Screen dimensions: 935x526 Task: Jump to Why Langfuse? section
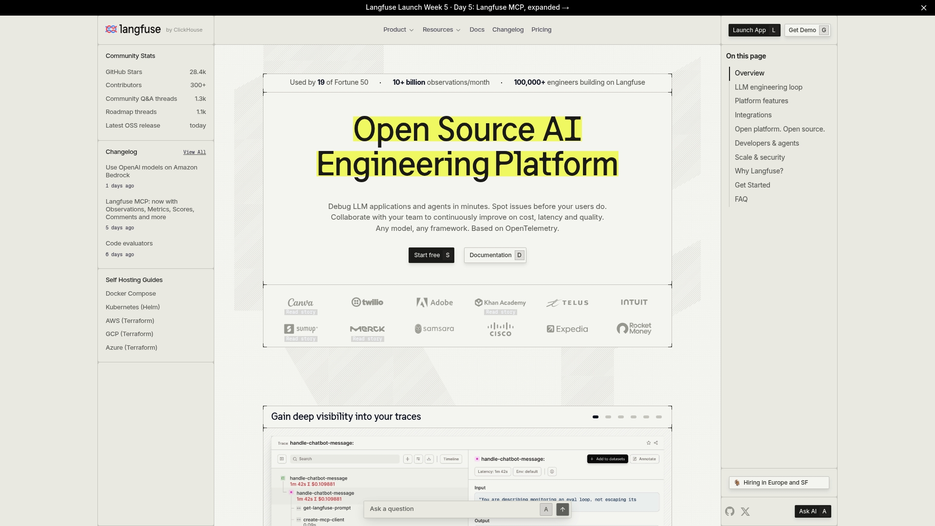[x=759, y=171]
